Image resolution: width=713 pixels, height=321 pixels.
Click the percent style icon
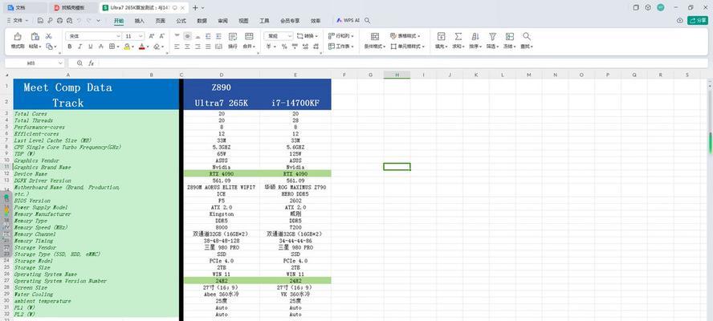click(x=284, y=47)
